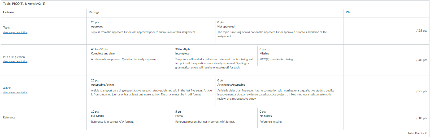
Task: Click the Topic points field out of 25
Action: 422,31
